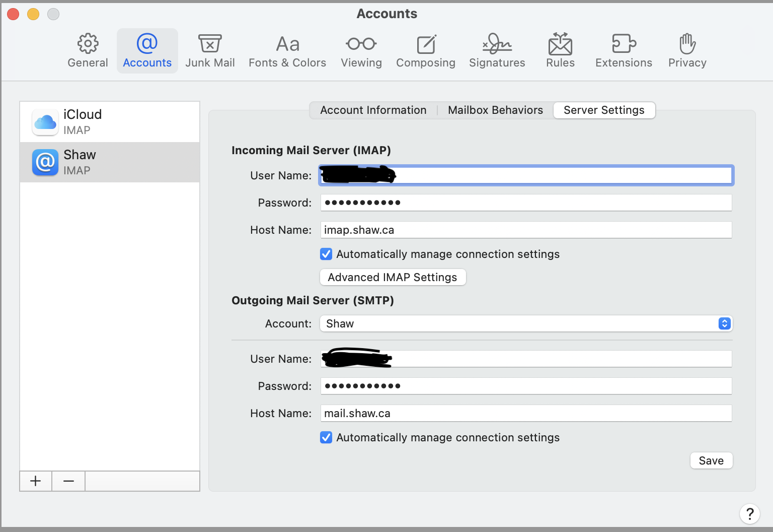
Task: Open the General preferences pane
Action: pos(88,51)
